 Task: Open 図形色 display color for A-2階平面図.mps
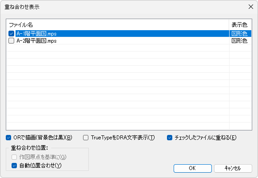(240, 41)
